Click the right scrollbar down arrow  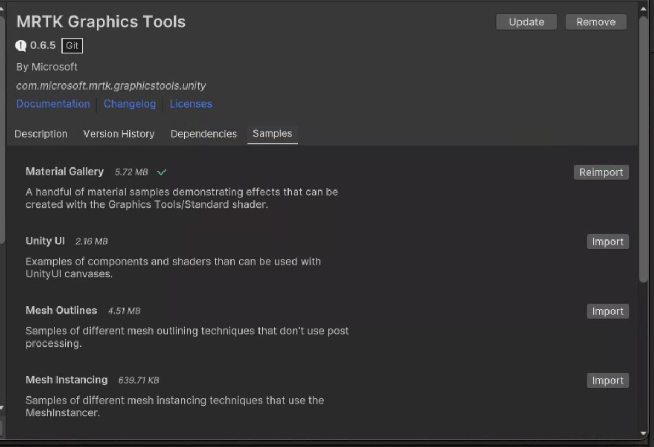pyautogui.click(x=643, y=433)
